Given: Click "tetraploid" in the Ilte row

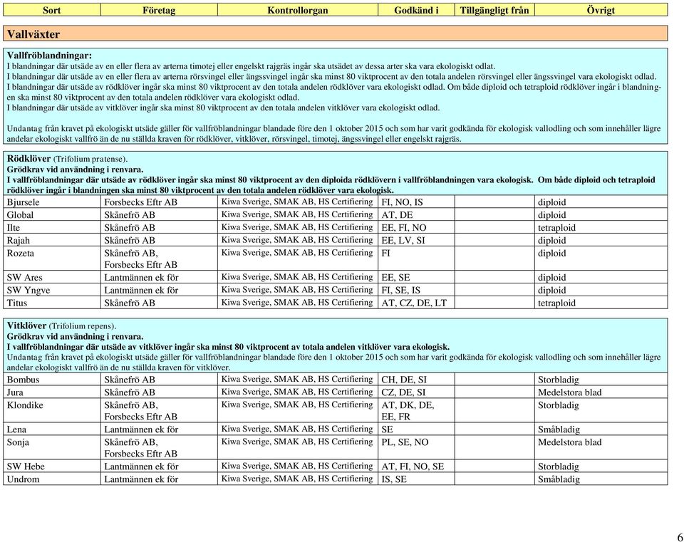Looking at the screenshot, I should coord(556,228).
